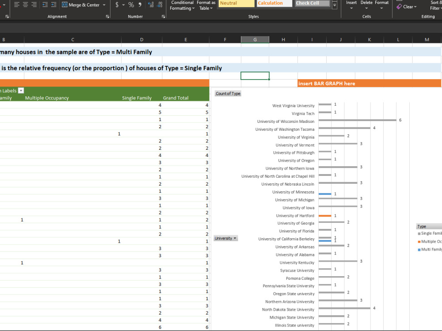This screenshot has height=331, width=442.
Task: Apply comma style number format
Action: click(140, 4)
